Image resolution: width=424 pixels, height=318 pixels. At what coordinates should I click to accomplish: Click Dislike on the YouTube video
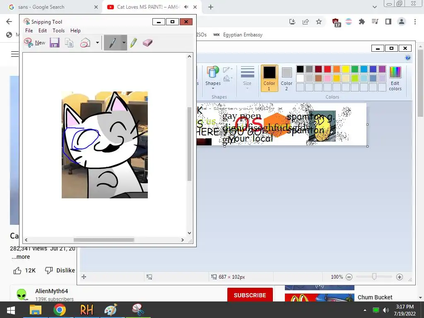pyautogui.click(x=60, y=270)
